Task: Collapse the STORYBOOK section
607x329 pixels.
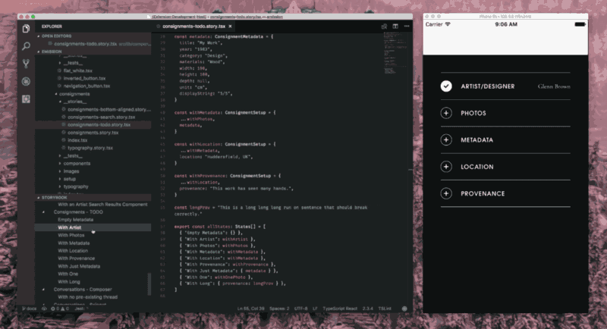Action: (x=39, y=198)
